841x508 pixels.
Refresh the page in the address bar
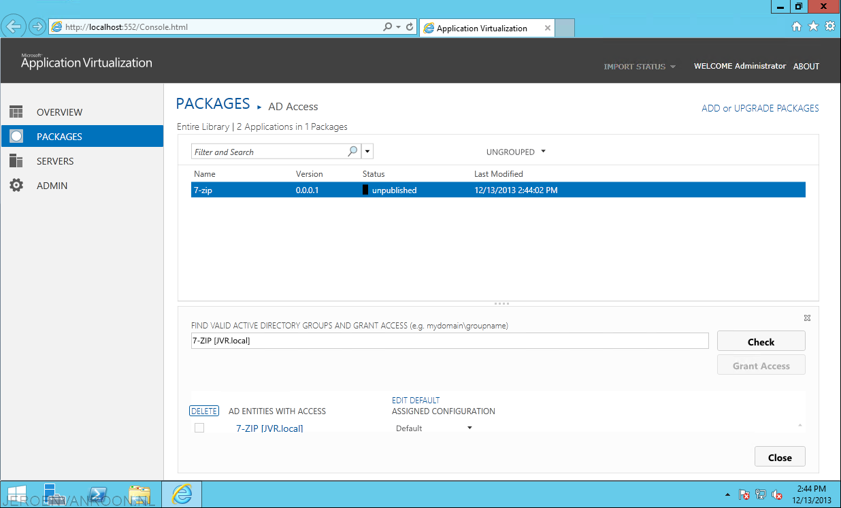coord(410,27)
